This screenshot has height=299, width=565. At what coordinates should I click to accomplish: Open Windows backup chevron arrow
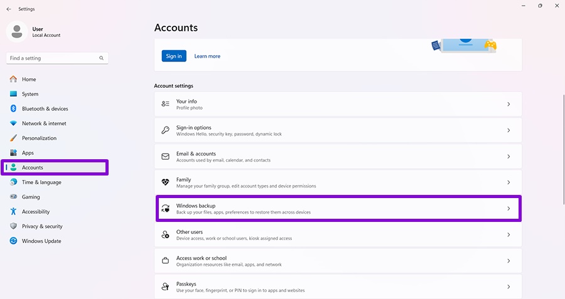(x=508, y=209)
